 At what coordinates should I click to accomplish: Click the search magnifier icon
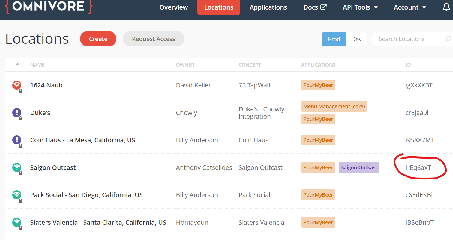(448, 39)
